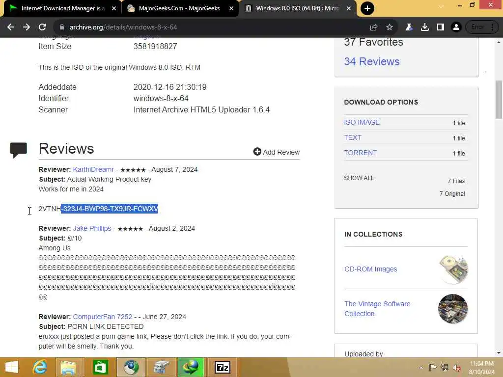Open the Windows Store taskbar icon
Image resolution: width=503 pixels, height=377 pixels.
pos(100,367)
